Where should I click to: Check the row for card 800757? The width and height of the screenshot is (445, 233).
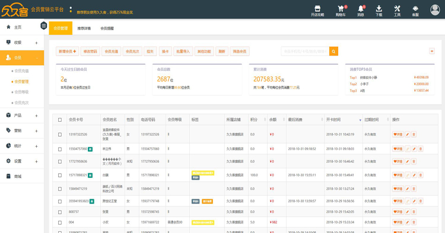click(60, 212)
